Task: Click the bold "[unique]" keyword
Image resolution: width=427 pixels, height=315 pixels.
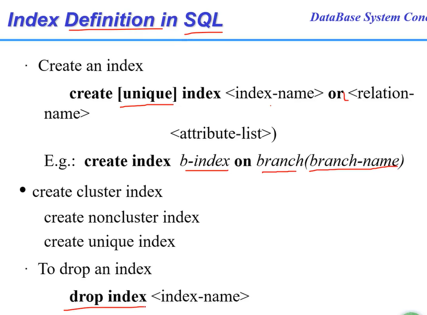Action: click(147, 93)
